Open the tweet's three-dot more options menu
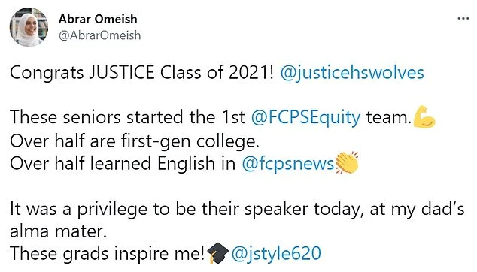This screenshot has width=477, height=272. click(x=463, y=19)
